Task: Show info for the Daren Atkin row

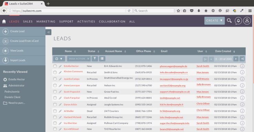Action: pos(242,105)
